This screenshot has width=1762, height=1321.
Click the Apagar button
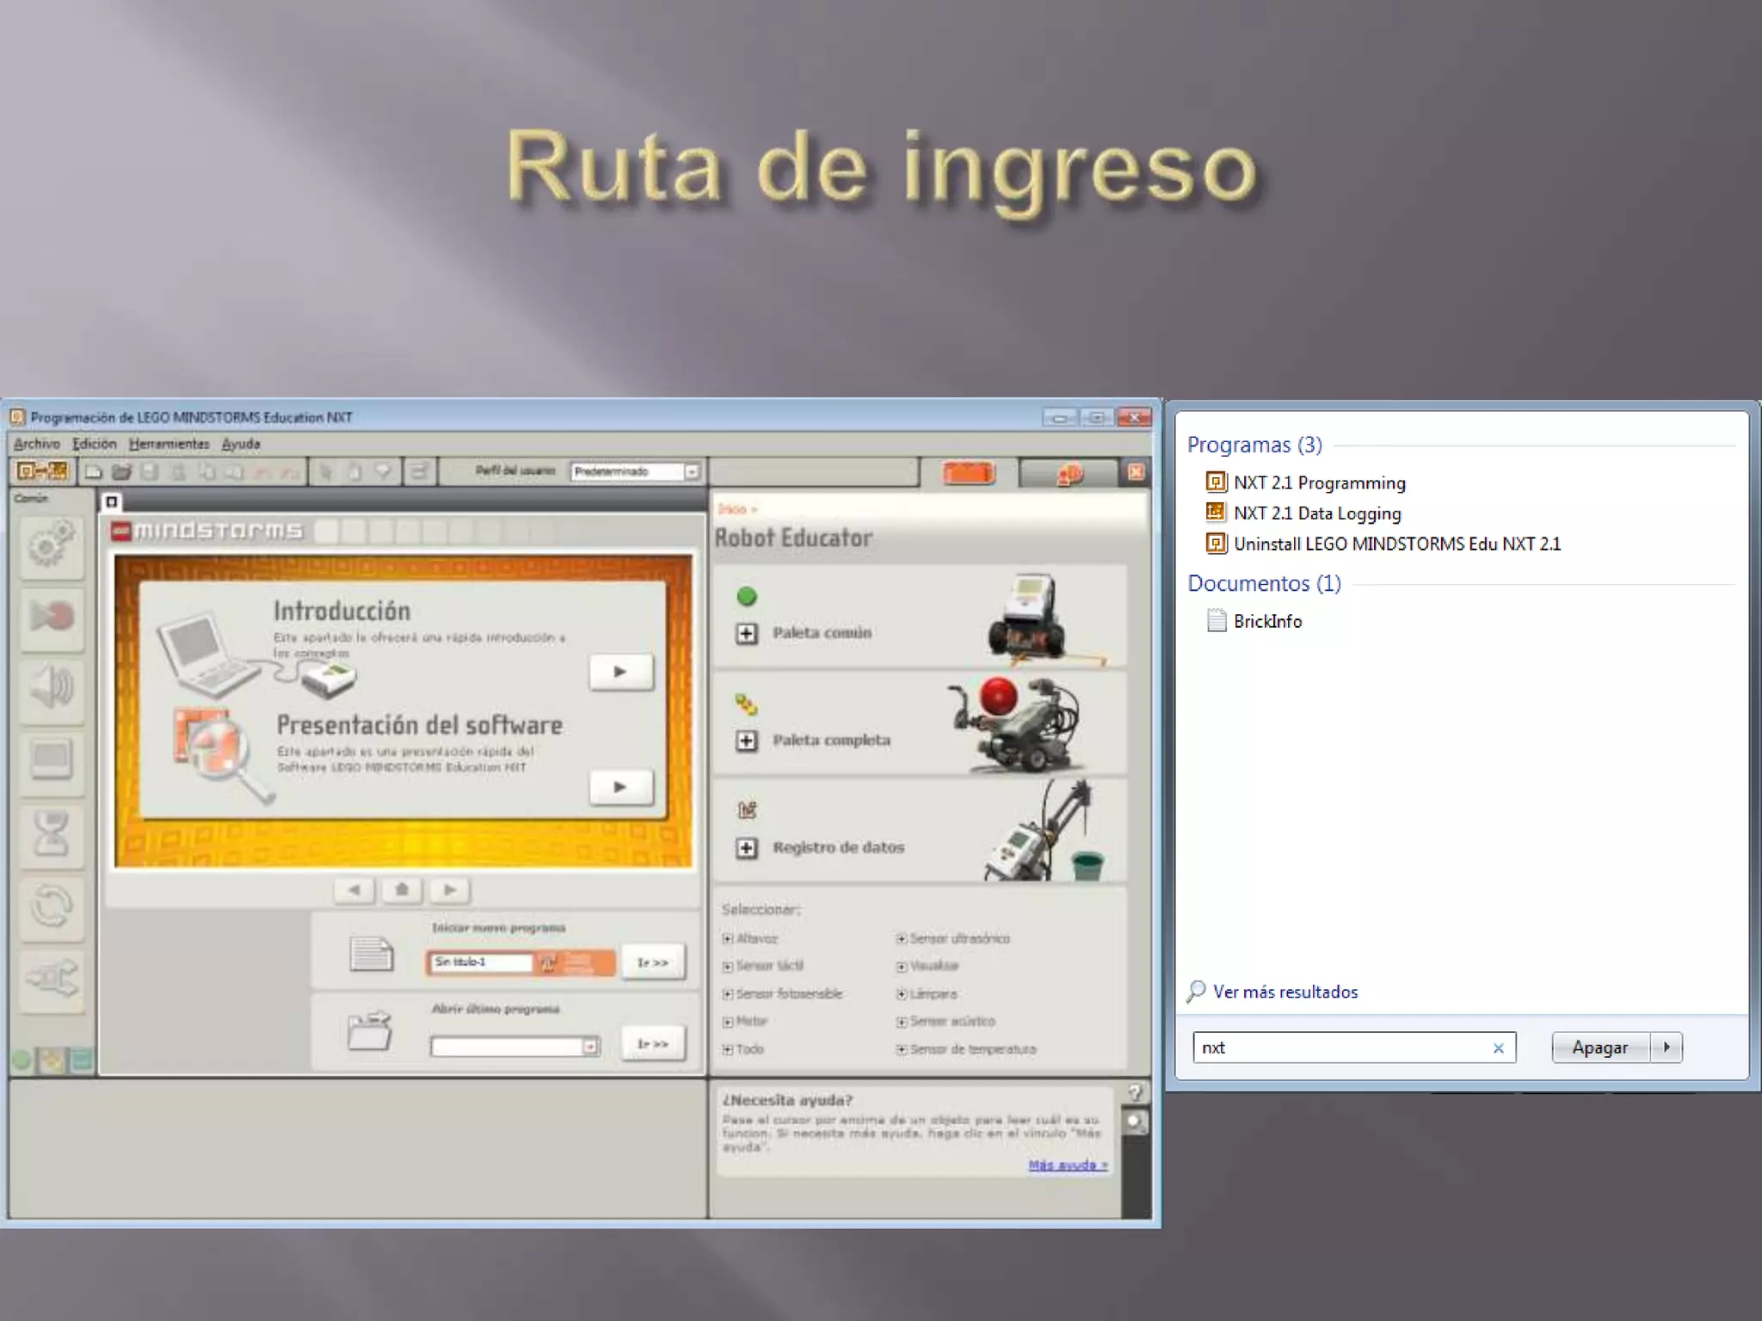click(1599, 1048)
